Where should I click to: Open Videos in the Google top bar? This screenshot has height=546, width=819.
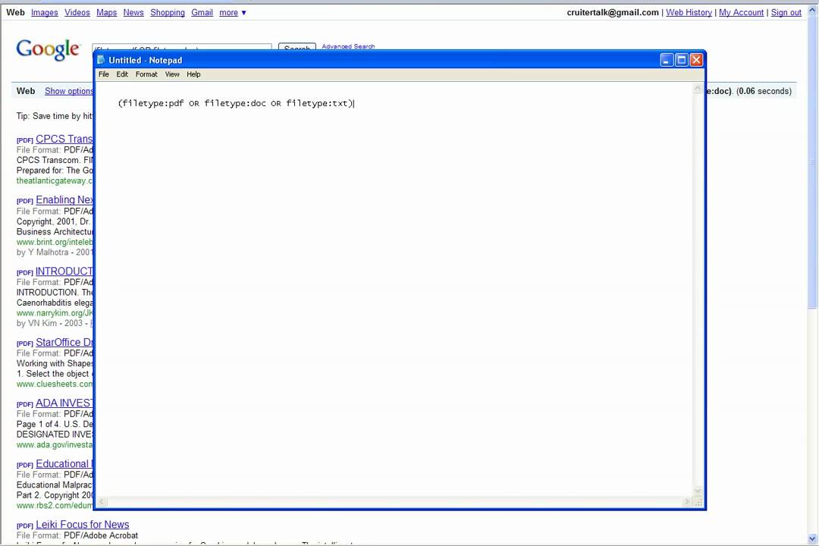[77, 13]
